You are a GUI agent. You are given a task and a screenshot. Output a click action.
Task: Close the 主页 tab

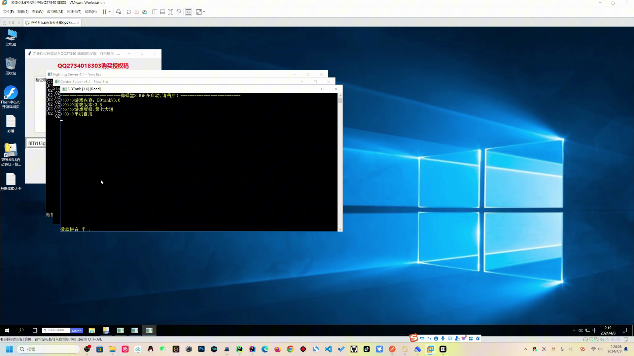tap(19, 23)
